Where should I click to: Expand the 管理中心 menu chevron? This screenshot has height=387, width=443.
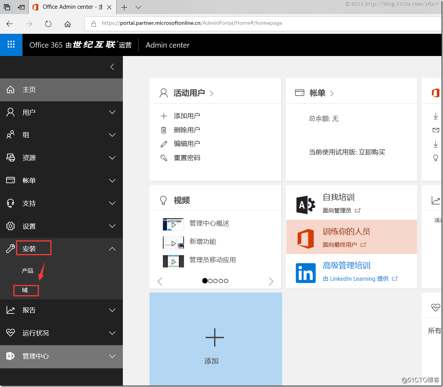click(112, 356)
